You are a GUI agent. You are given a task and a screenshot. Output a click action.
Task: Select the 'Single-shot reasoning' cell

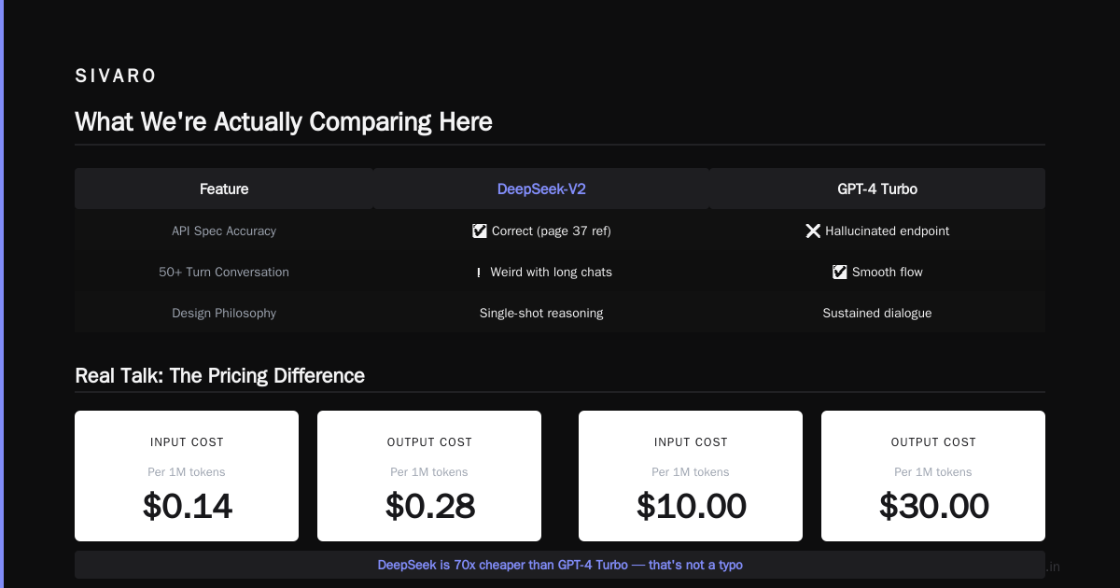pos(541,313)
